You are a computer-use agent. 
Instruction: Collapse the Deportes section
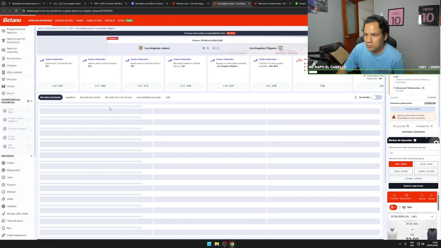31,156
